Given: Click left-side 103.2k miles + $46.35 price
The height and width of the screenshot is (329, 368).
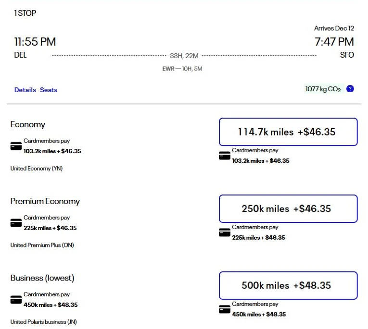Looking at the screenshot, I should tap(52, 151).
